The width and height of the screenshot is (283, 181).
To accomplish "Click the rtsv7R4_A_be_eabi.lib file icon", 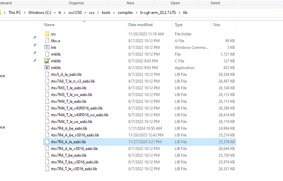I will coord(47,128).
